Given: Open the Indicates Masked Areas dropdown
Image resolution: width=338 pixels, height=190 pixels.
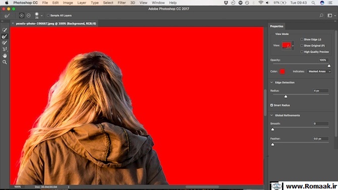Looking at the screenshot, I should point(319,72).
